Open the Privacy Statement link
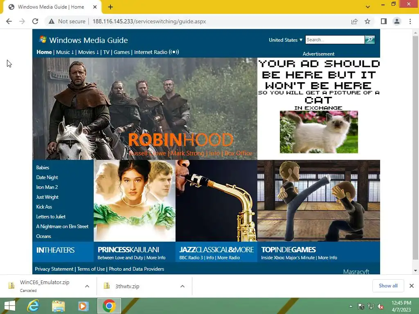Screen dimensions: 419x314 (54, 269)
